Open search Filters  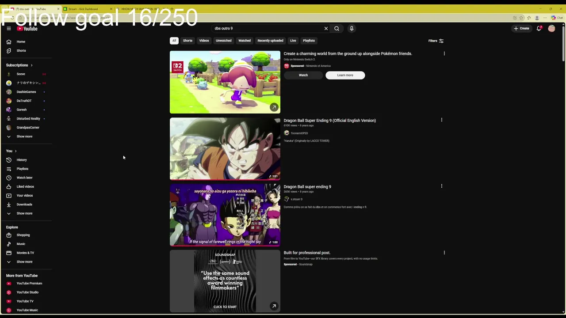[436, 41]
